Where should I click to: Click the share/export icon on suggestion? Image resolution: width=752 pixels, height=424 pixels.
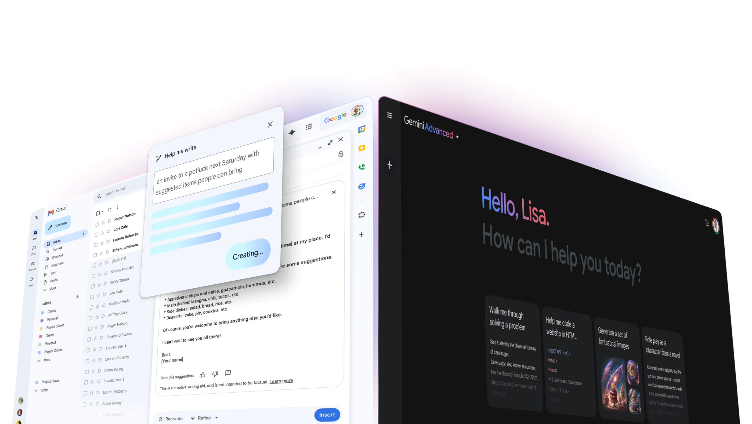228,373
